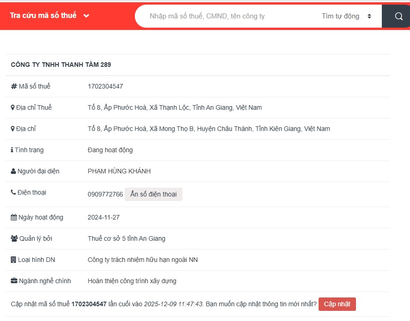Click the calendar icon beside Ngày hoạt động

(x=14, y=217)
